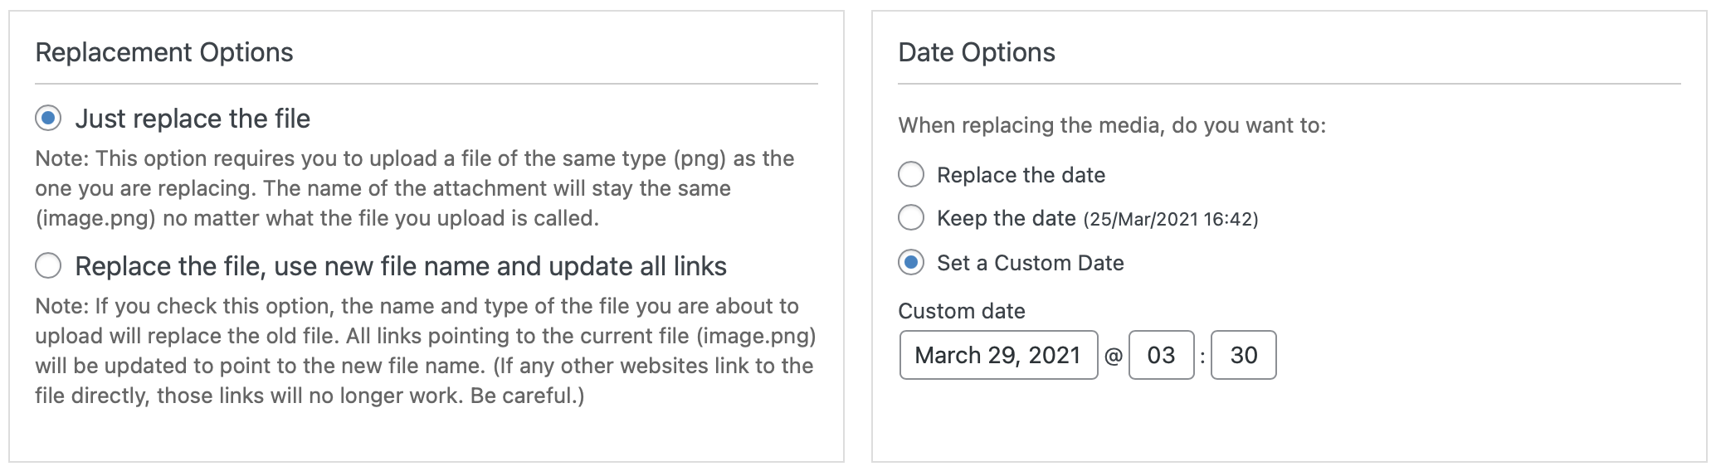Click the 'Set a Custom Date' label text

tap(1030, 263)
